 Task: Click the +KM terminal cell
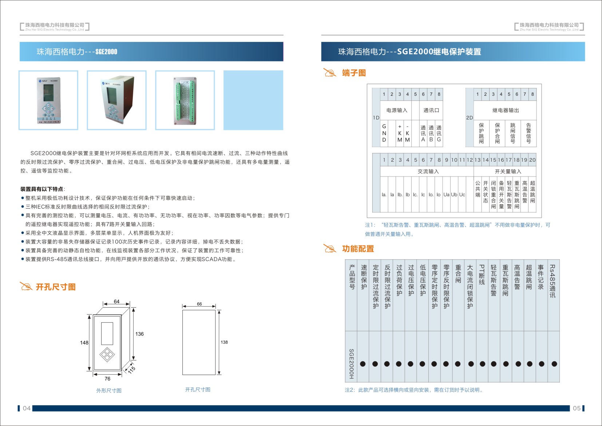400,133
